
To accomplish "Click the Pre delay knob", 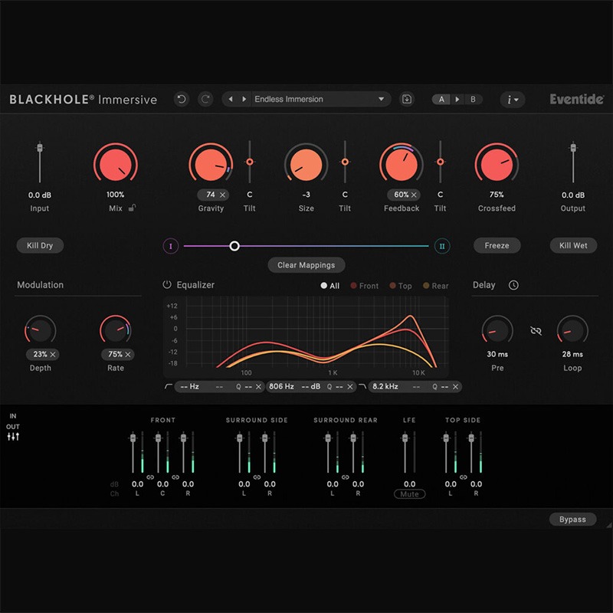I will [x=497, y=330].
